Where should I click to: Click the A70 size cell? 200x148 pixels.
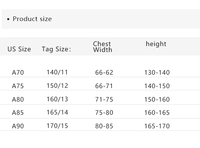point(18,72)
